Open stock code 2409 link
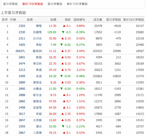 22,76
